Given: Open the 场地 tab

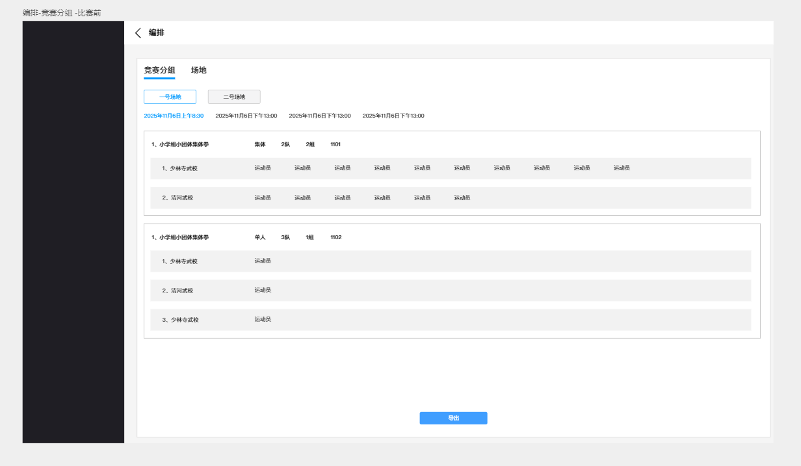Looking at the screenshot, I should [198, 70].
